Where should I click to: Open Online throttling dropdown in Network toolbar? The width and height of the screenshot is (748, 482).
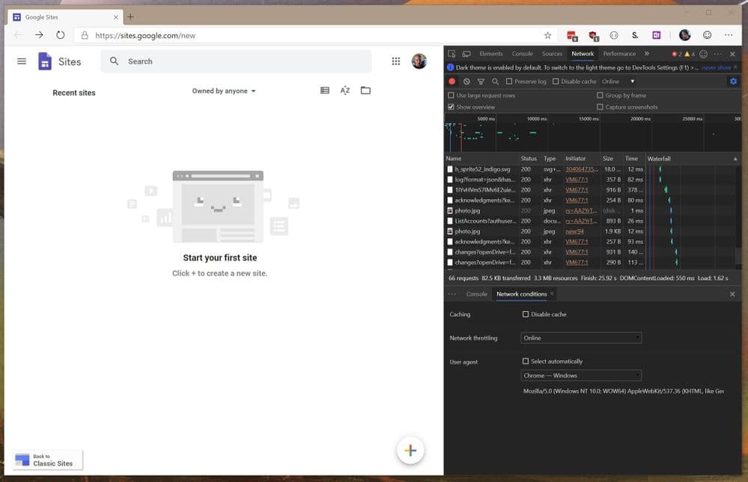click(618, 82)
